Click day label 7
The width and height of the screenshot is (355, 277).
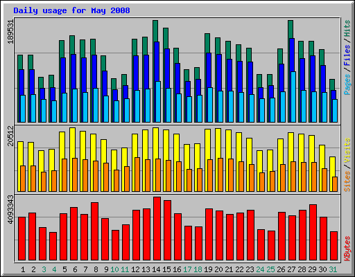pyautogui.click(x=85, y=269)
